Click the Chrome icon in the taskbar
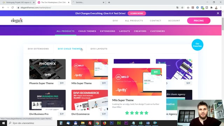This screenshot has height=126, width=224. (97, 123)
